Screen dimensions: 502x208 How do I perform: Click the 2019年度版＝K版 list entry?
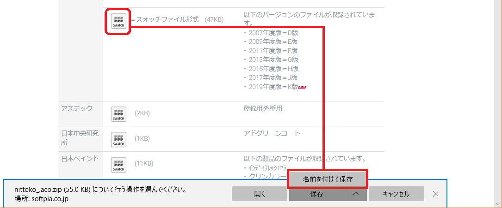click(274, 86)
